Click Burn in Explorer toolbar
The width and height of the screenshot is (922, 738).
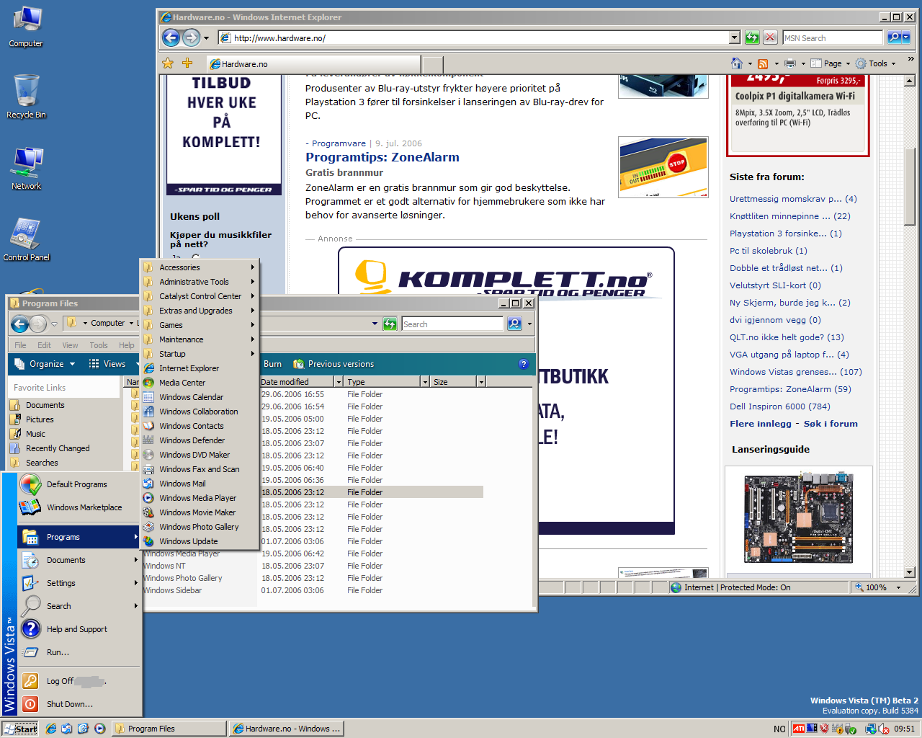pyautogui.click(x=272, y=364)
